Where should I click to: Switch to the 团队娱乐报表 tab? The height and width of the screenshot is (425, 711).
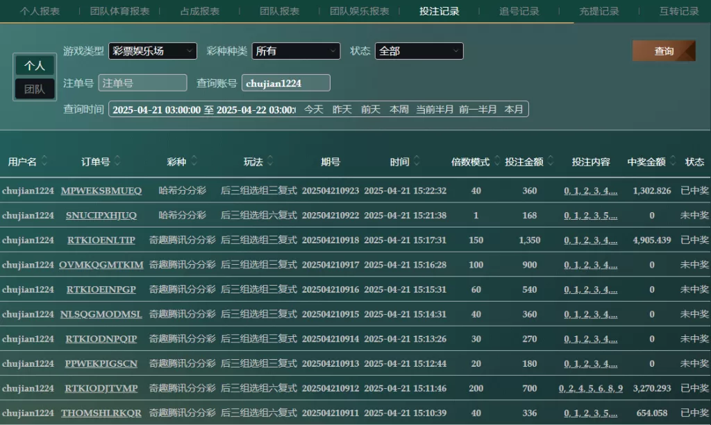(359, 11)
